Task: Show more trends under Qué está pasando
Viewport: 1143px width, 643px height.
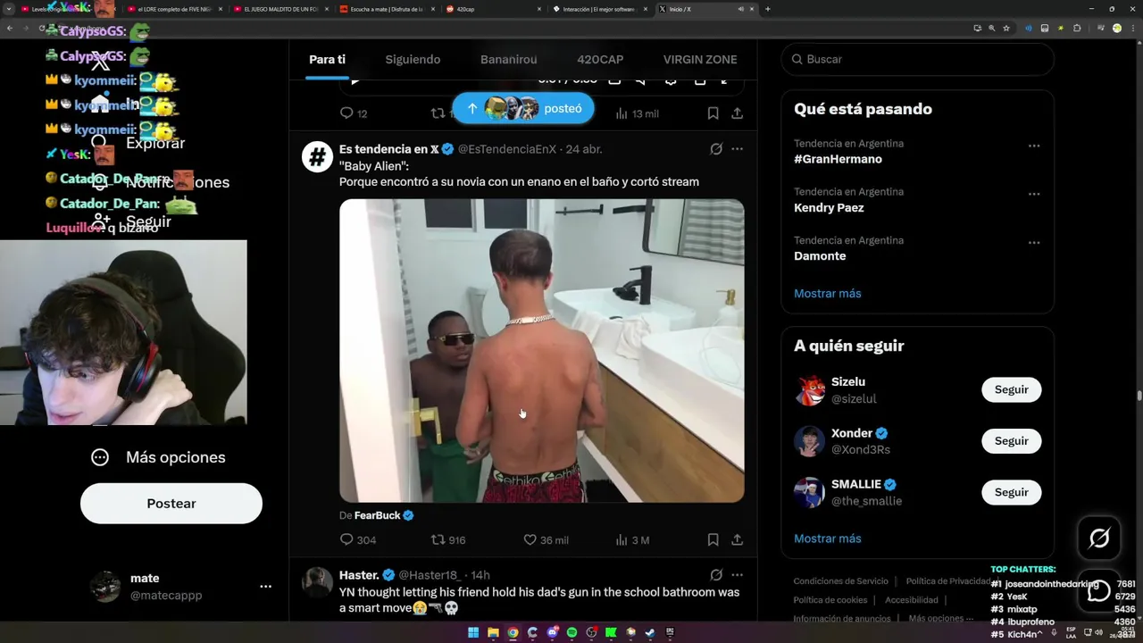Action: pyautogui.click(x=828, y=293)
